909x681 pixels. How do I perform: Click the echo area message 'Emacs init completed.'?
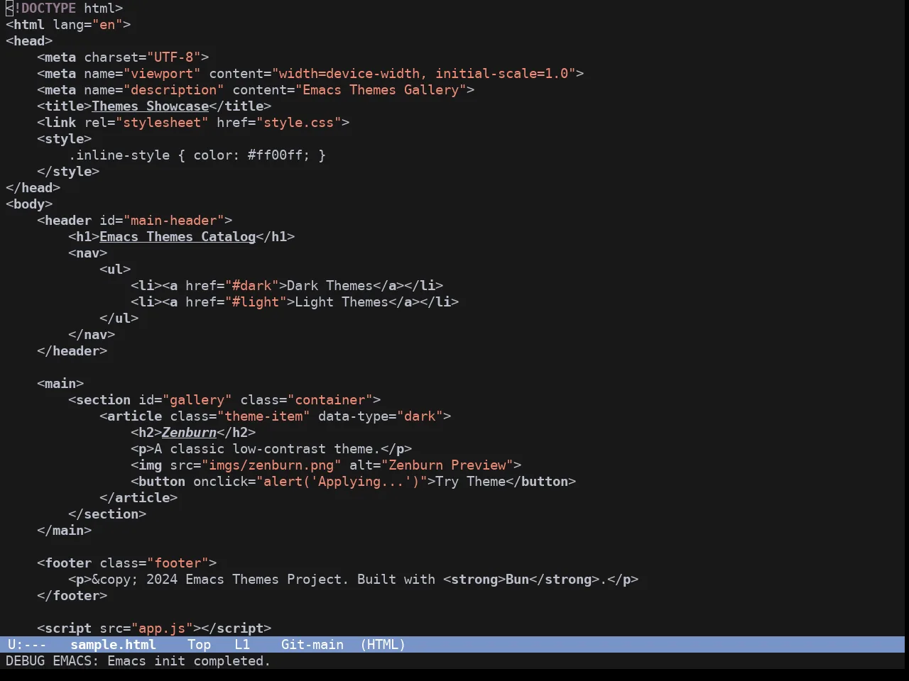tap(189, 661)
